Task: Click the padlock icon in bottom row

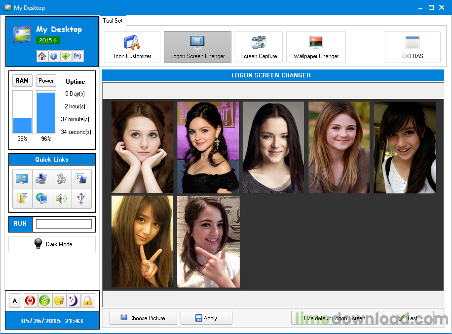Action: point(88,301)
